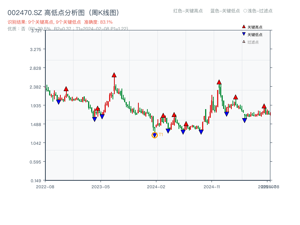This screenshot has height=225, width=300.
Task: Toggle the 关键高点 legend label
Action: click(255, 27)
